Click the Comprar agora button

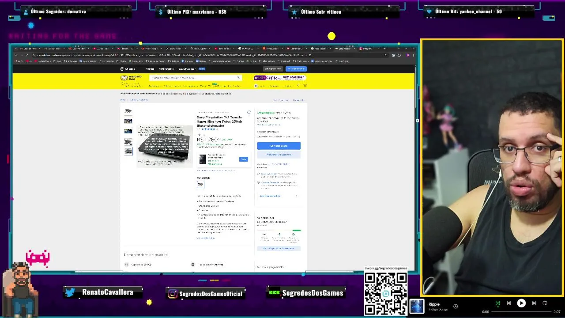click(279, 146)
